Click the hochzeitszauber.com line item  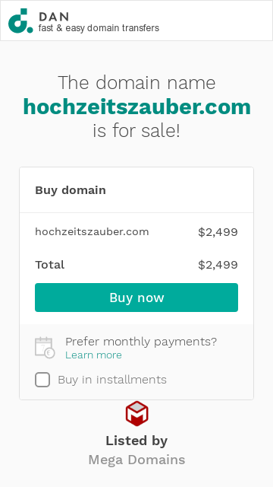(x=92, y=231)
